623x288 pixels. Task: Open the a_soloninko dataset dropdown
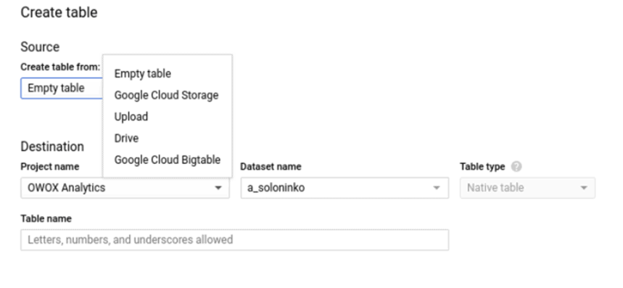tap(344, 188)
